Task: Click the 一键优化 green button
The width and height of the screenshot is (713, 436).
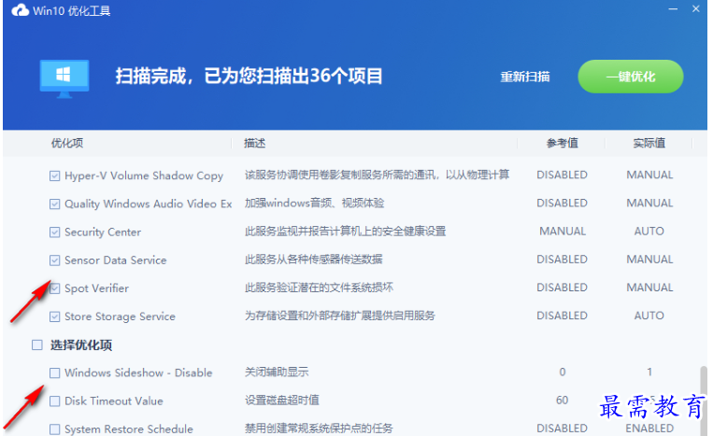Action: 630,77
